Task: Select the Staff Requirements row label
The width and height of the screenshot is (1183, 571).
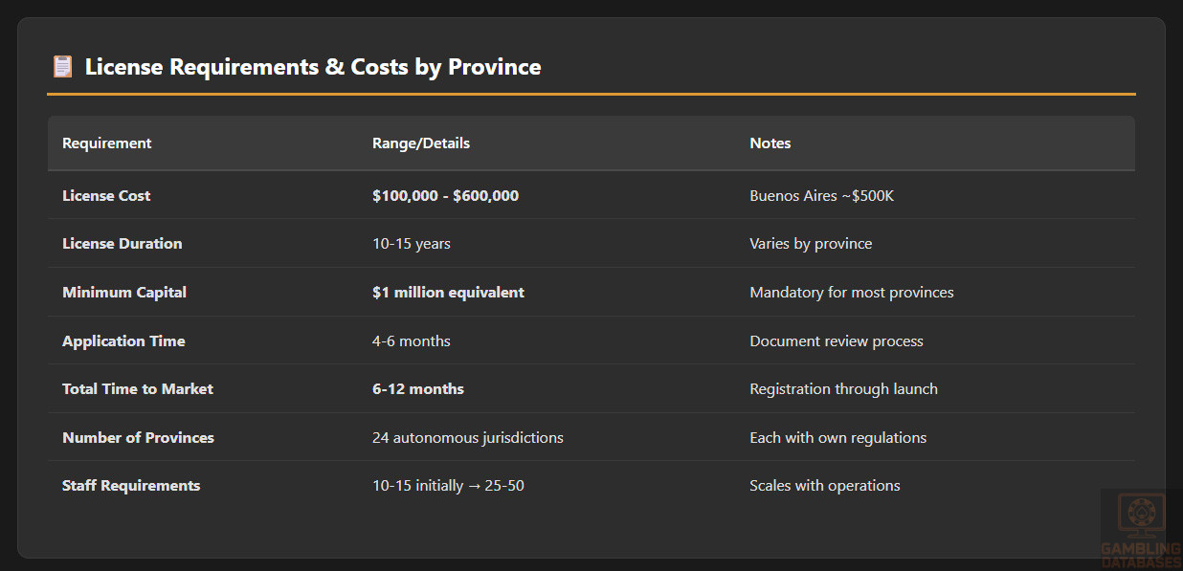Action: (x=131, y=486)
